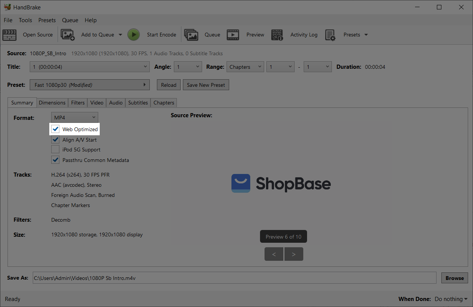Open the Range type dropdown set to Chapters
The width and height of the screenshot is (473, 307).
point(245,67)
